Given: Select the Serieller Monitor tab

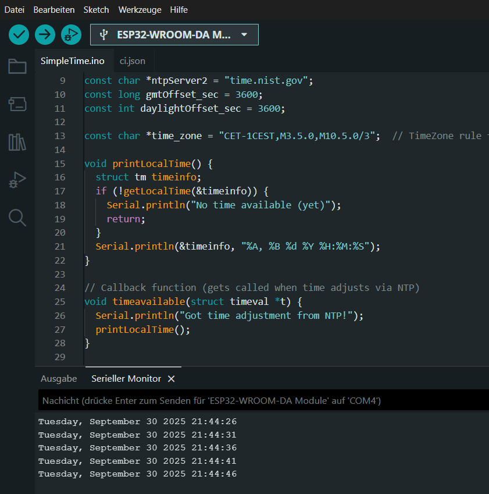Looking at the screenshot, I should 125,378.
